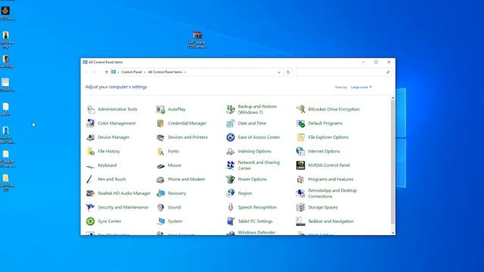Open Network and Sharing Center icon
484x272 pixels.
(x=231, y=165)
